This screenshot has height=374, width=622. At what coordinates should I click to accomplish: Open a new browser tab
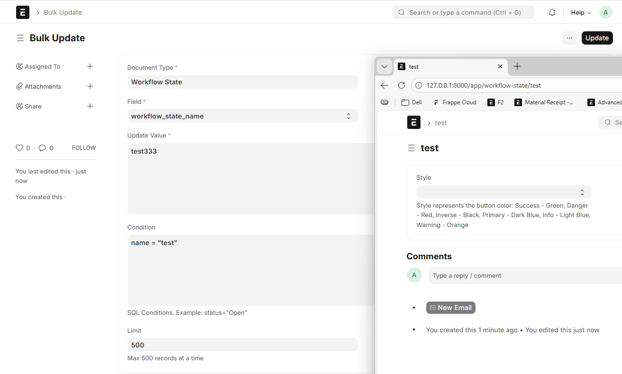(517, 67)
